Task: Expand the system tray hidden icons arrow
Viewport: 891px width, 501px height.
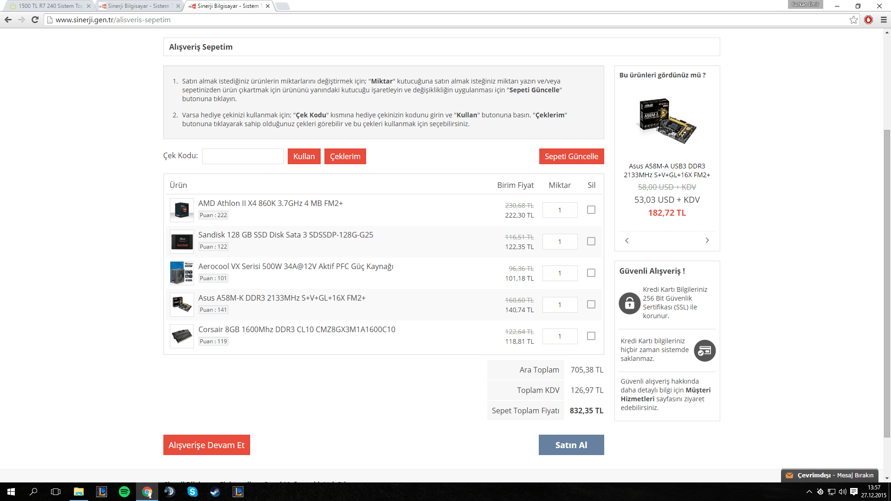Action: [809, 492]
